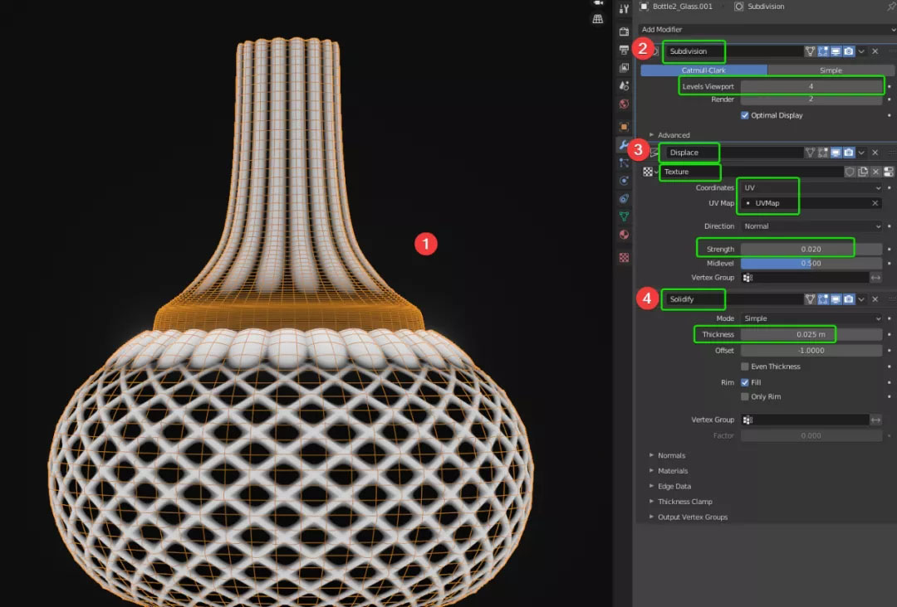Open the Output properties tab

(624, 50)
